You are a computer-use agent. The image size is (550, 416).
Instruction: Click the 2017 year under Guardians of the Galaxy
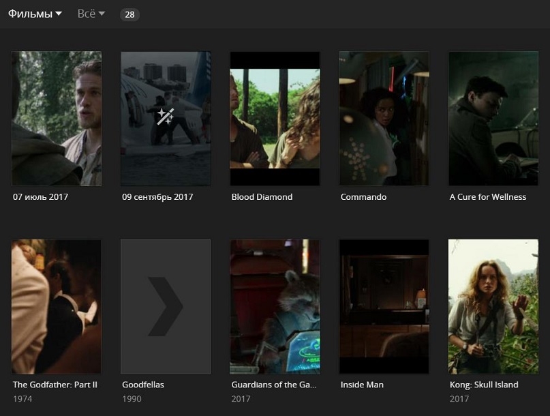point(241,399)
